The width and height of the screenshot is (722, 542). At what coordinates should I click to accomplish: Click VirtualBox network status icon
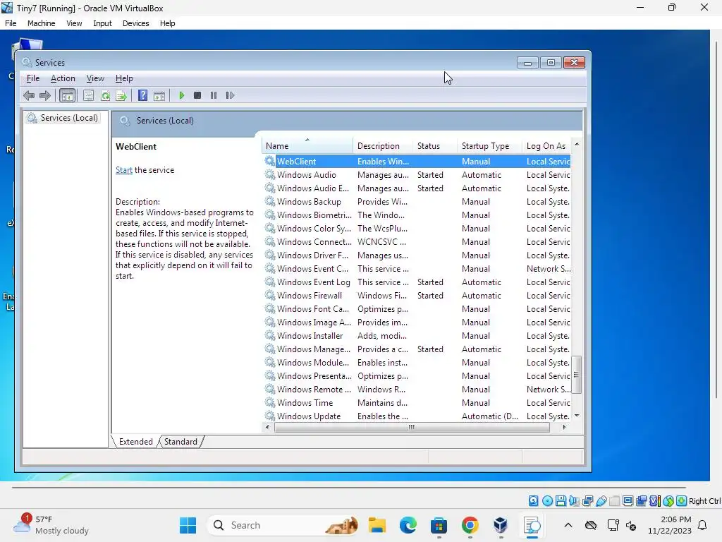(x=587, y=501)
